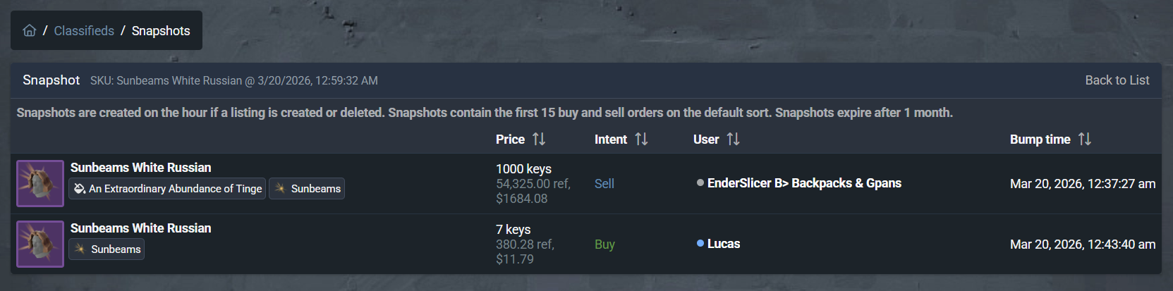The width and height of the screenshot is (1173, 291).
Task: Open Lucas user profile
Action: click(724, 244)
